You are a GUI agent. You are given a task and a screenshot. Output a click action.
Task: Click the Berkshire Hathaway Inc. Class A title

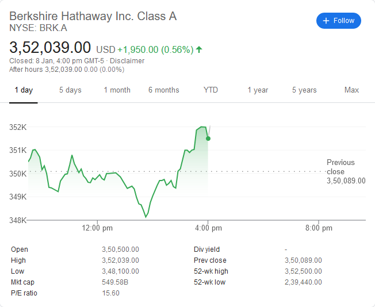coord(93,16)
